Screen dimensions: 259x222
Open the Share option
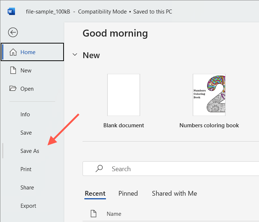click(x=27, y=188)
